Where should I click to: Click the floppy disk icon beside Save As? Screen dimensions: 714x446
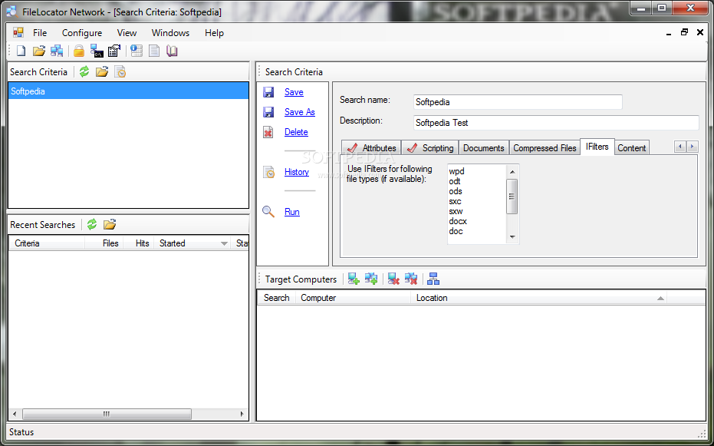coord(268,112)
